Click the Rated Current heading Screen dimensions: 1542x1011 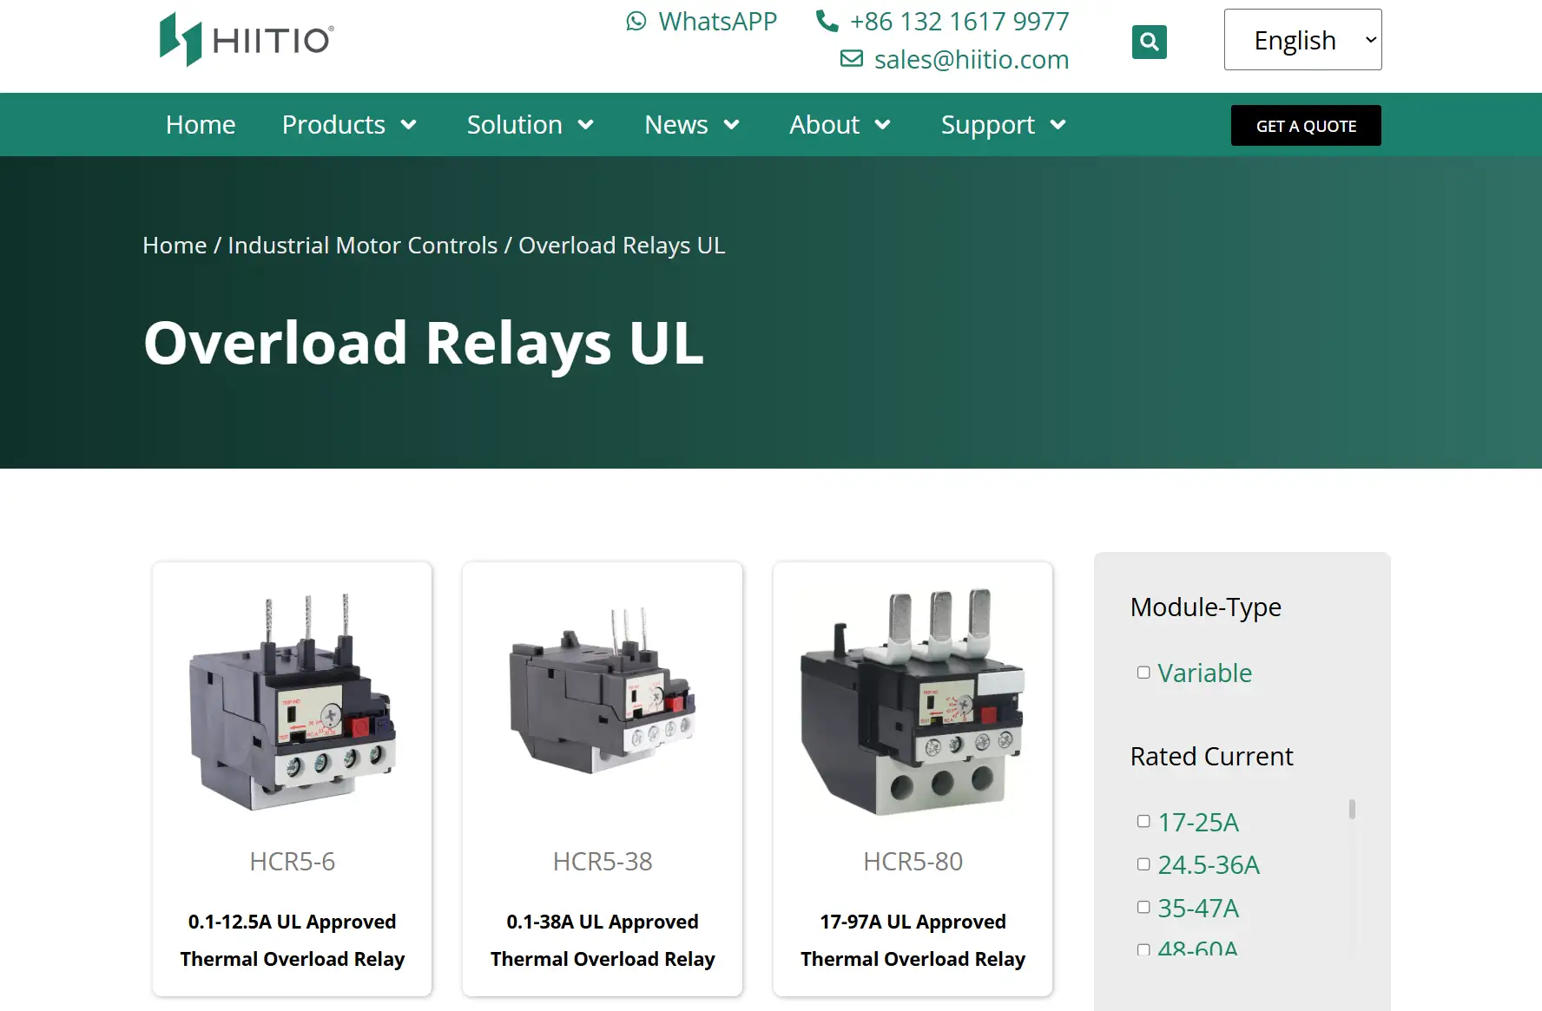(1211, 757)
